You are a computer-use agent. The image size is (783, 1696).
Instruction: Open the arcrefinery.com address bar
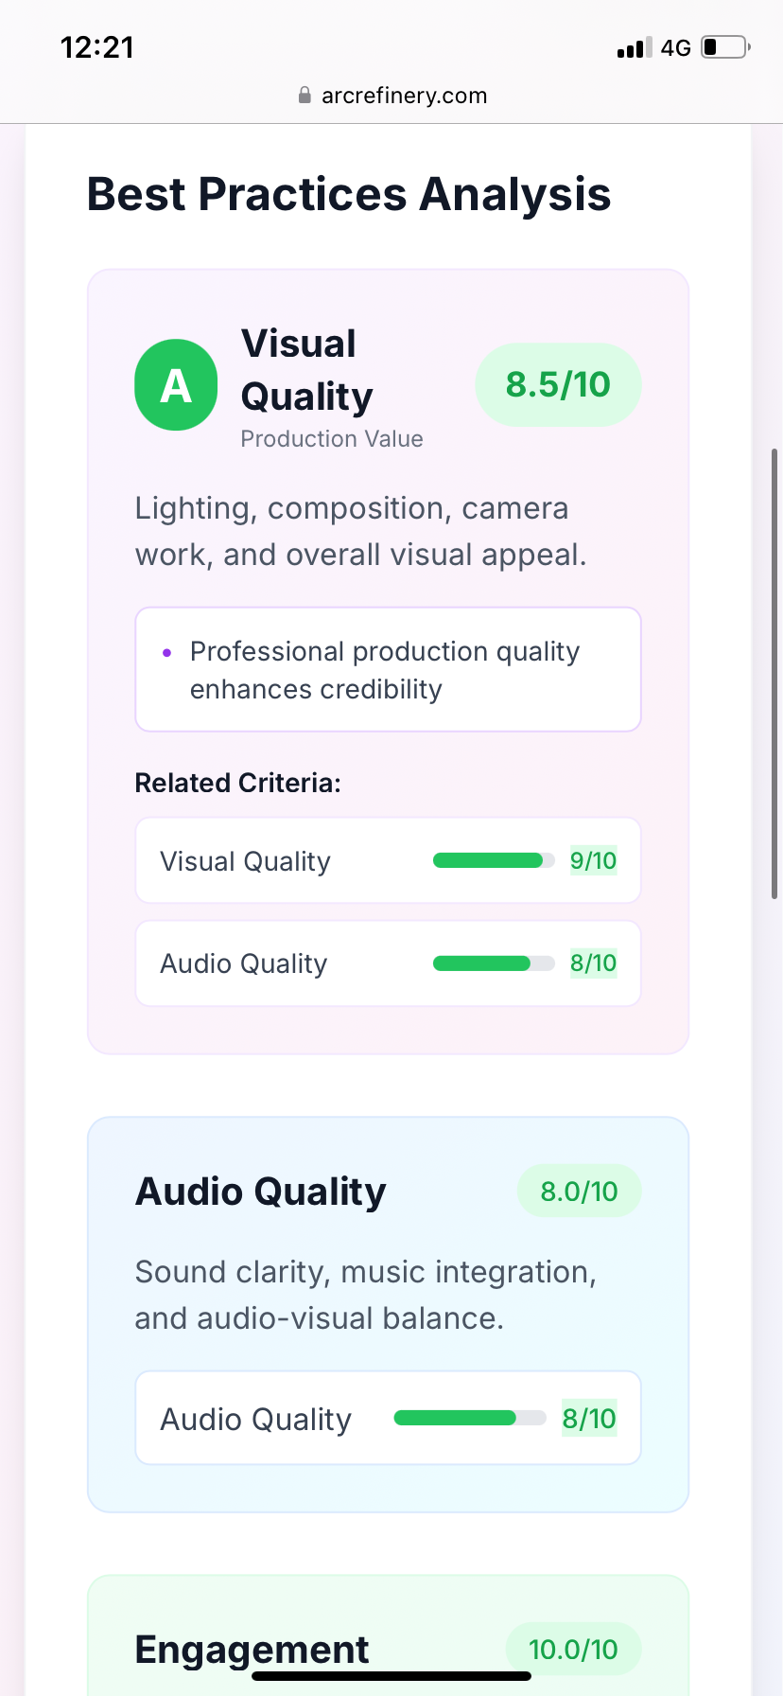(391, 95)
